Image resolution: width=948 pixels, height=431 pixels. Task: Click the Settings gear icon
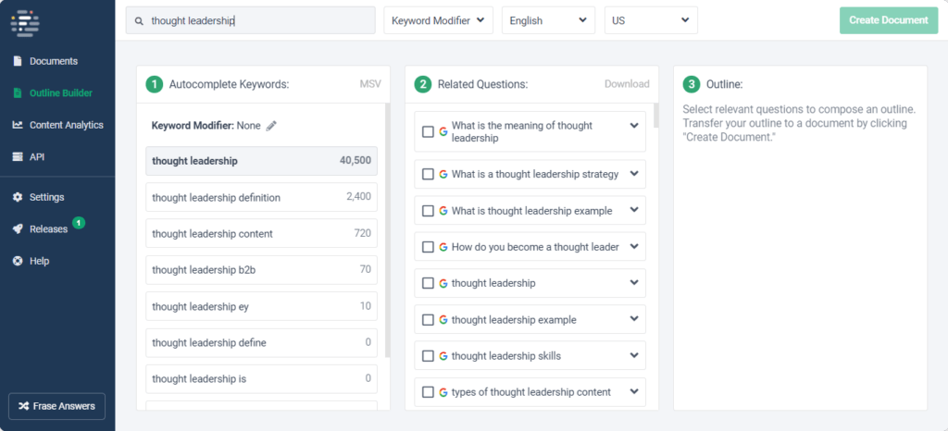click(x=17, y=197)
